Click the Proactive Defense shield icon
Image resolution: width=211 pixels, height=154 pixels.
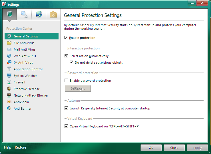(9, 89)
